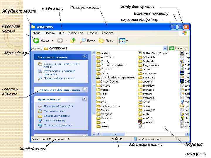The height and width of the screenshot is (158, 211).
Task: Open Views button dropdown arrow
Action: click(127, 41)
